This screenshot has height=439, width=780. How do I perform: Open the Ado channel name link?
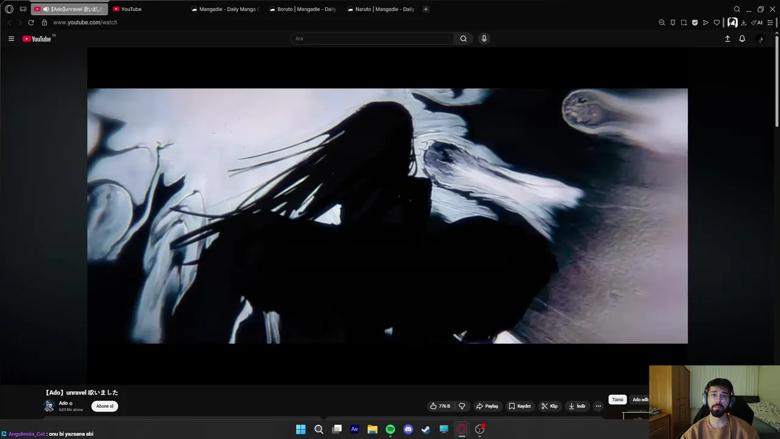tap(63, 404)
